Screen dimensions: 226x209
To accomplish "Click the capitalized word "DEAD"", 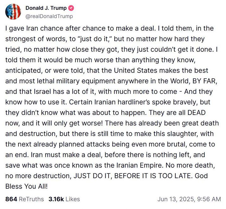I will pyautogui.click(x=196, y=113).
